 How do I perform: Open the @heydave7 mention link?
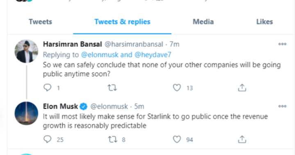153,55
